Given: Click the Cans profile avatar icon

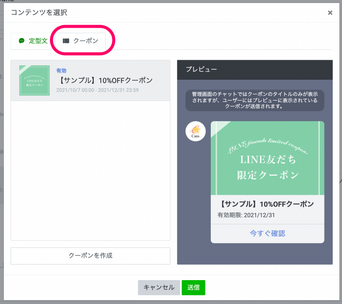Looking at the screenshot, I should [x=195, y=131].
